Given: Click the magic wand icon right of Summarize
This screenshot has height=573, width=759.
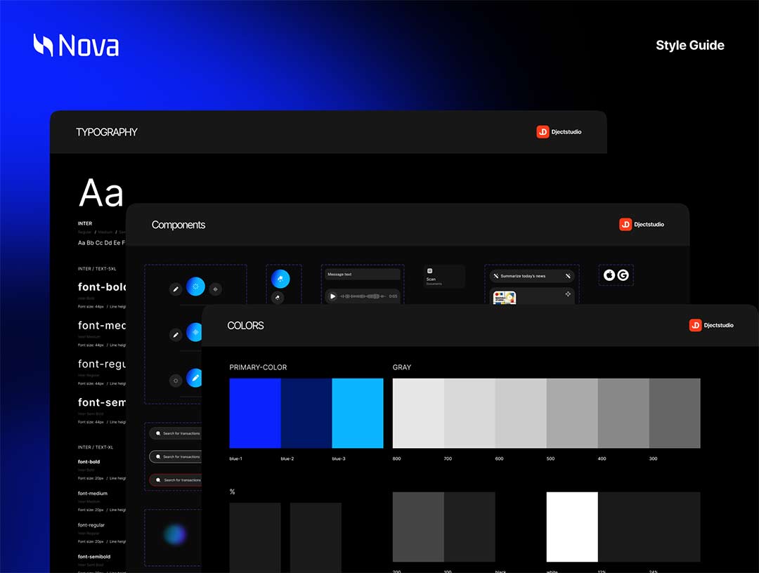Looking at the screenshot, I should (567, 276).
